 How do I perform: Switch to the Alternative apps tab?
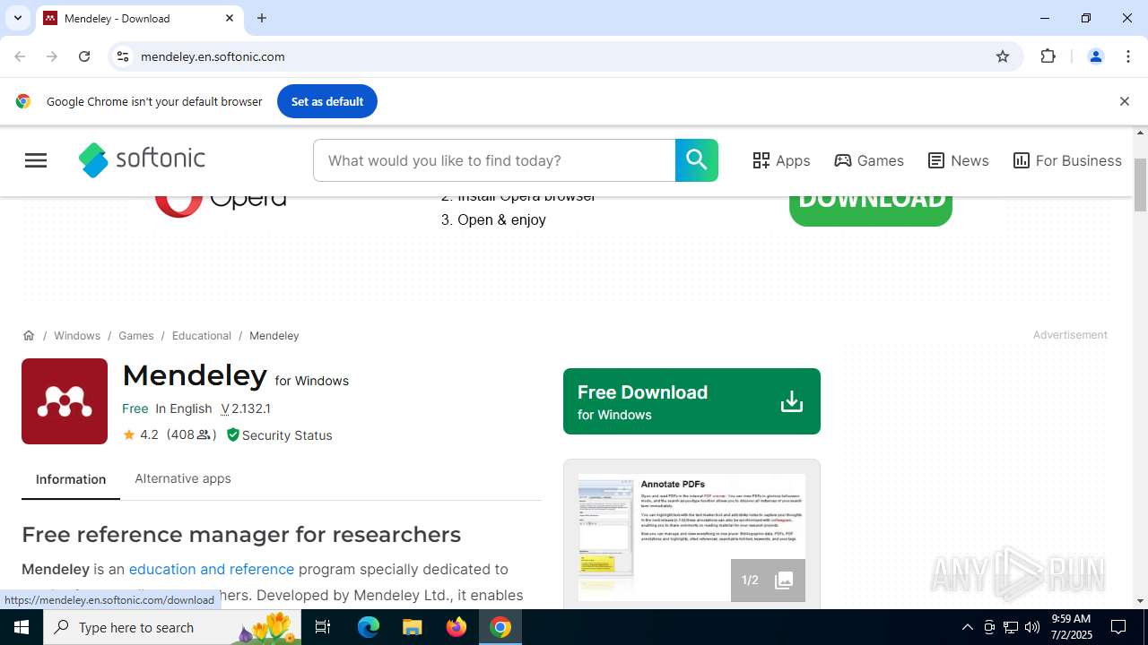[x=183, y=478]
